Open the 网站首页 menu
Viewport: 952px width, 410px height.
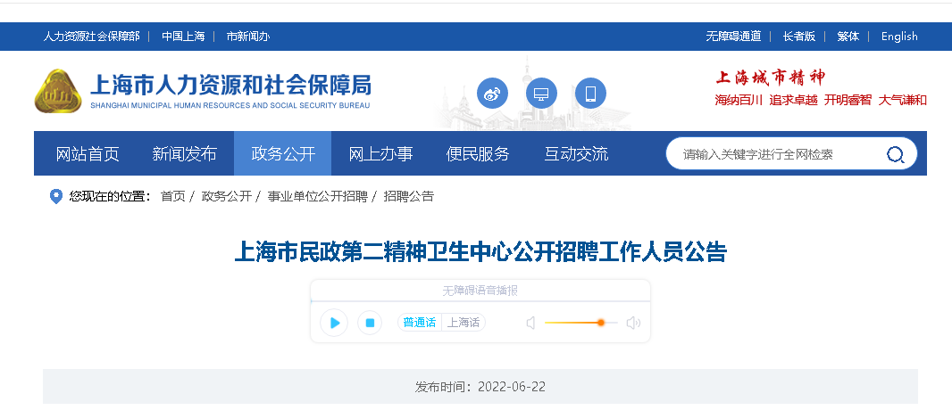tap(88, 154)
